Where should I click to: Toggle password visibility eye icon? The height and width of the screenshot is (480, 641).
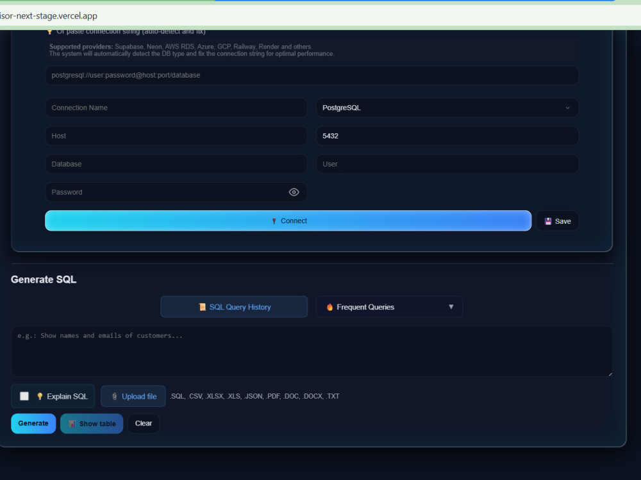[x=294, y=192]
